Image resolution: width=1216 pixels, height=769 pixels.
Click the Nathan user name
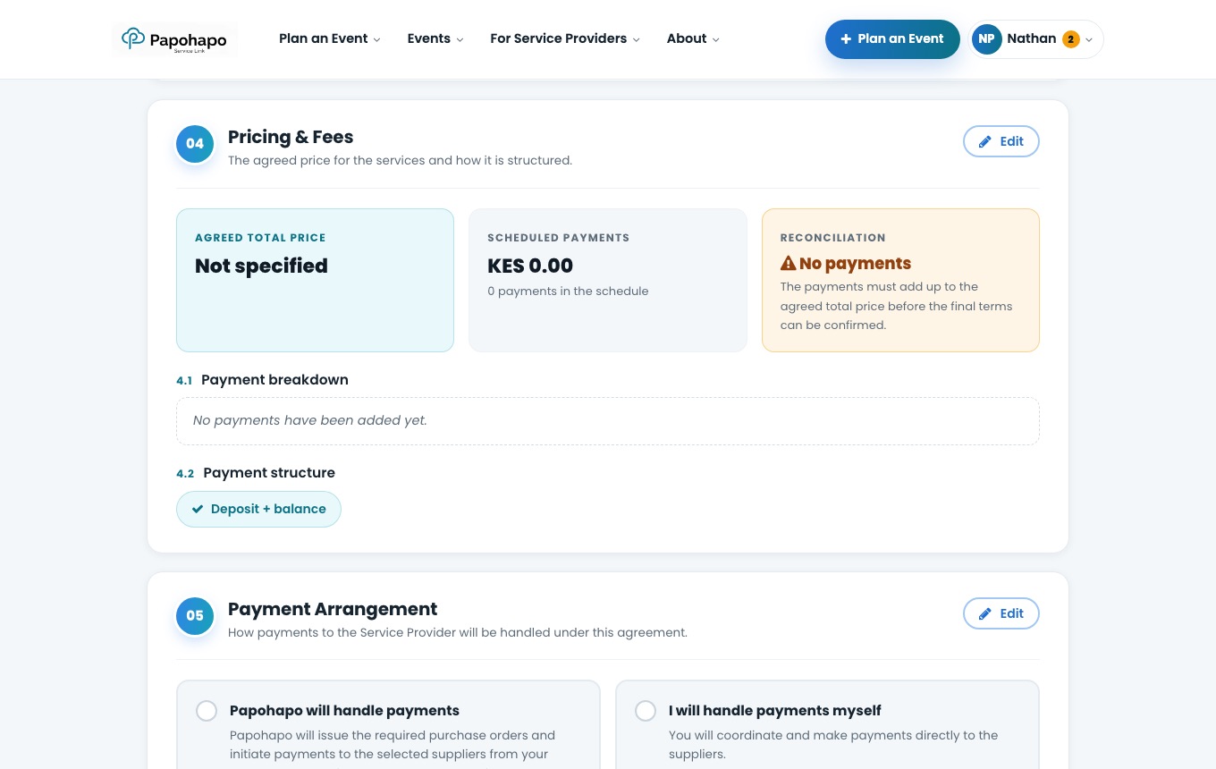click(1031, 38)
